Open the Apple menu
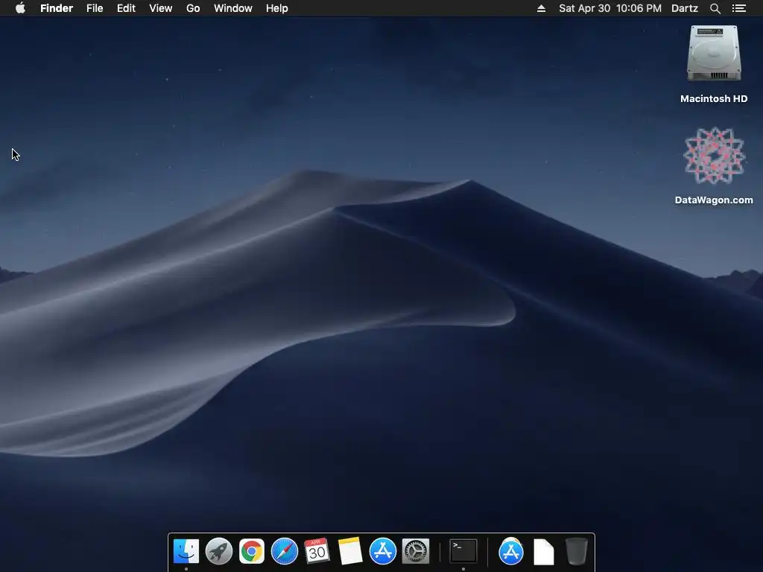The height and width of the screenshot is (572, 763). click(x=20, y=8)
